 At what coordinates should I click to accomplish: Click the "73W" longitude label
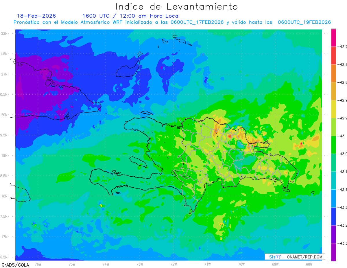pyautogui.click(x=140, y=264)
